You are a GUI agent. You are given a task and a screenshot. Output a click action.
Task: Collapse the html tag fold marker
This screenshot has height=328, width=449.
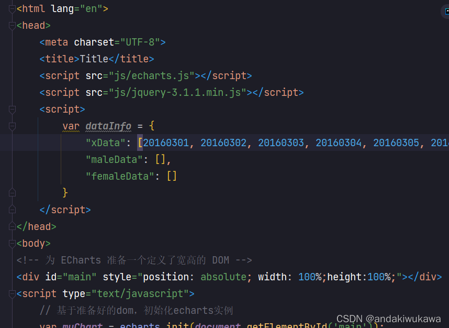tap(12, 9)
